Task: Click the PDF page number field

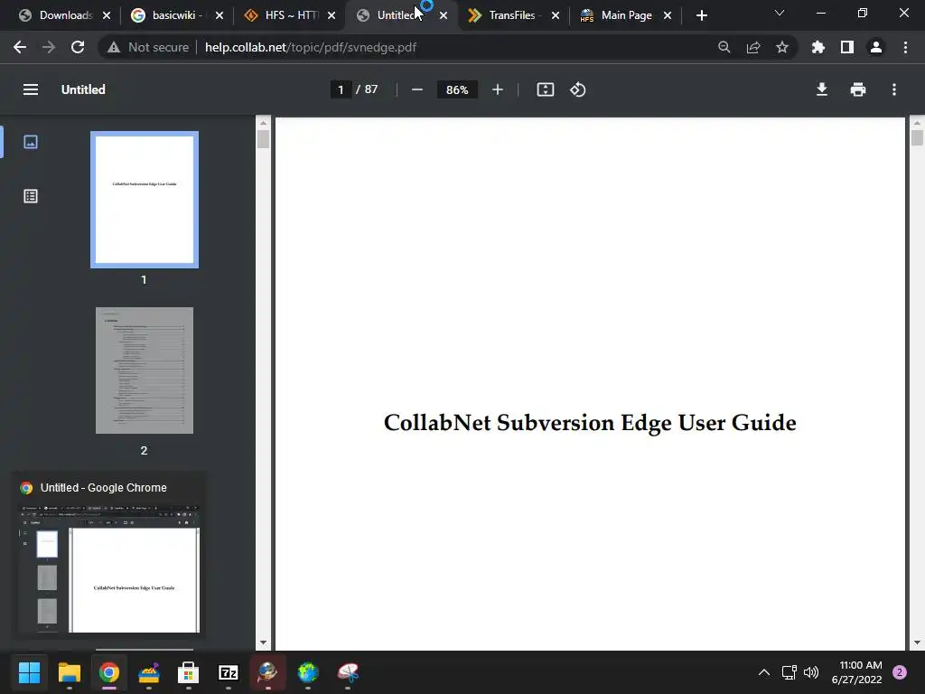Action: point(341,89)
